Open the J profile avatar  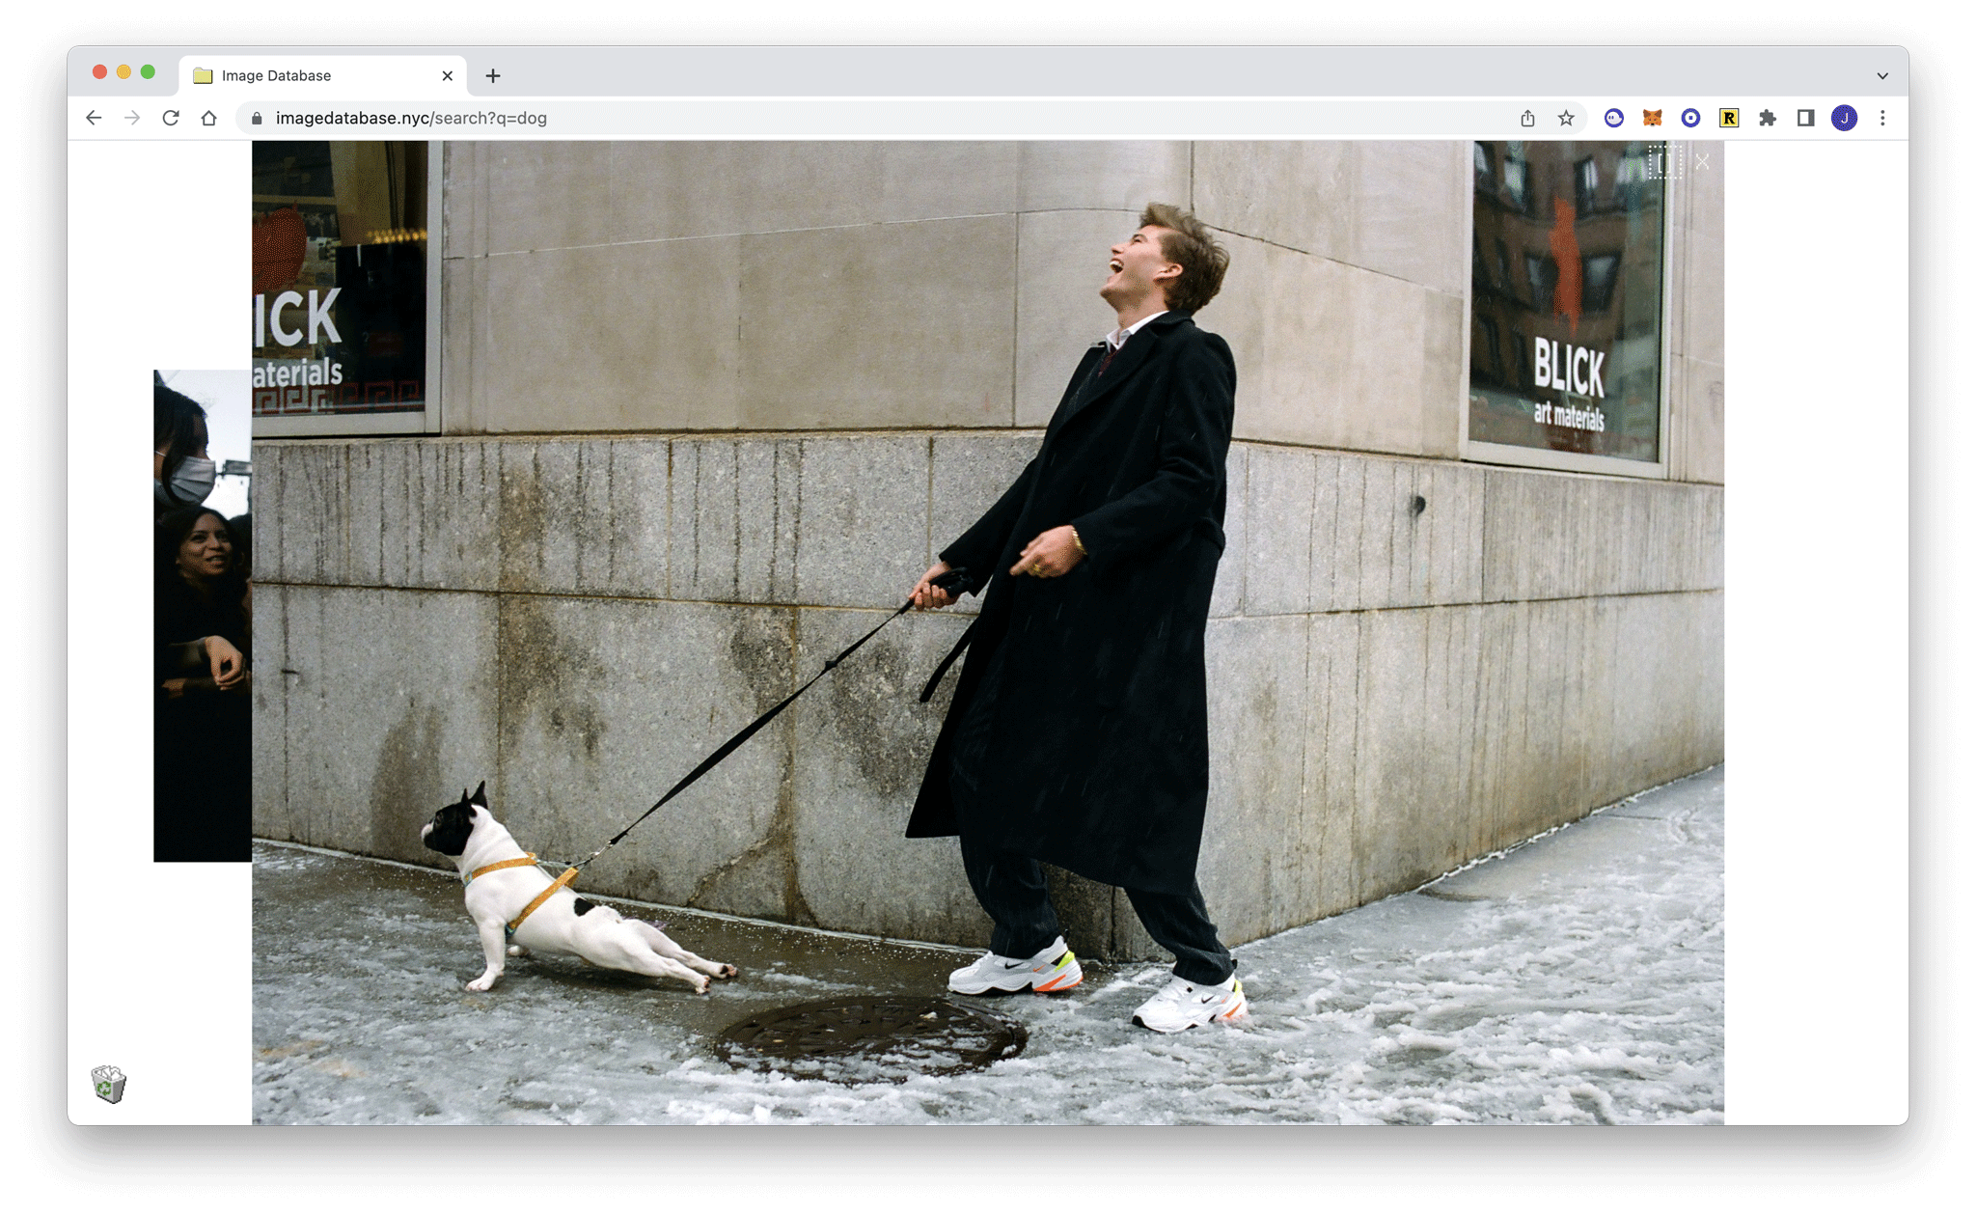pyautogui.click(x=1844, y=118)
